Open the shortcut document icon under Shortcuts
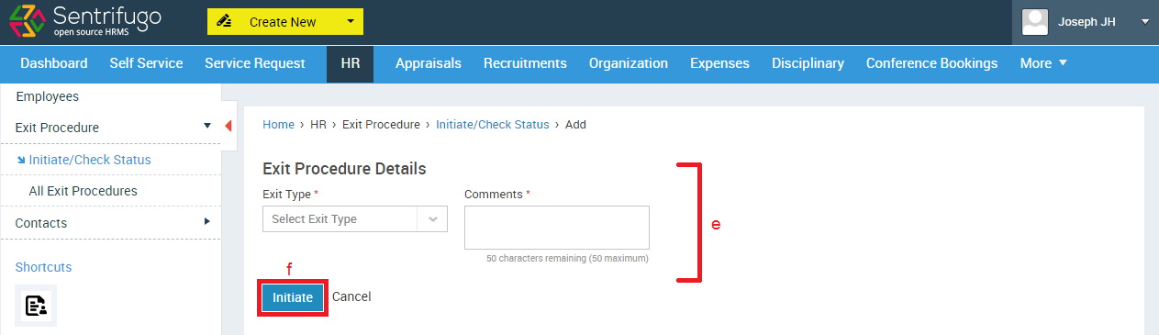This screenshot has width=1159, height=335. [36, 306]
